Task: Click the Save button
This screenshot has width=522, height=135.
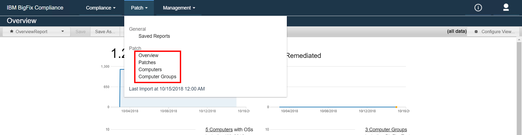Action: coord(80,32)
